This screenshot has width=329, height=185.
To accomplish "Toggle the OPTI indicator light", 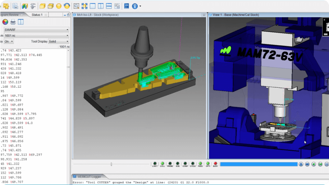I will tap(208, 163).
